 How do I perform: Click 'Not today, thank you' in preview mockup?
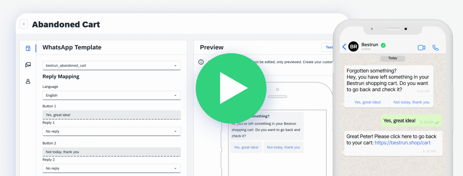pos(283,147)
